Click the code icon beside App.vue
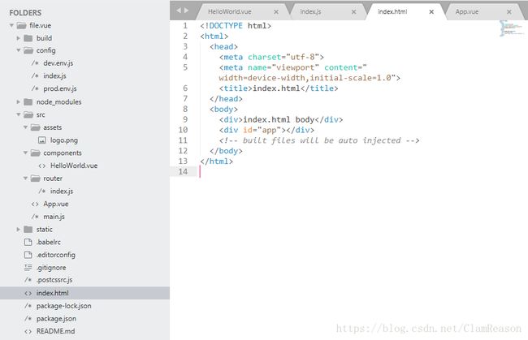Viewport: 528px width, 340px height. point(35,204)
